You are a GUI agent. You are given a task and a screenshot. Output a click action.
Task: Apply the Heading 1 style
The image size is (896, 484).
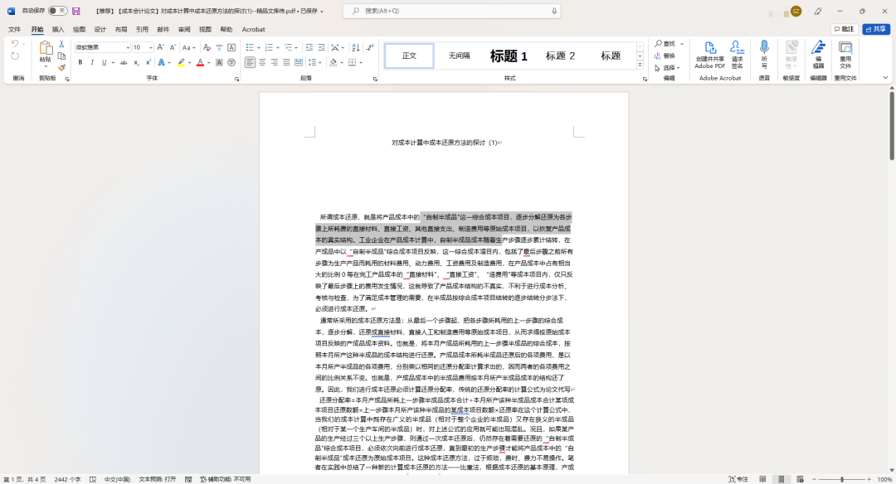(x=509, y=56)
